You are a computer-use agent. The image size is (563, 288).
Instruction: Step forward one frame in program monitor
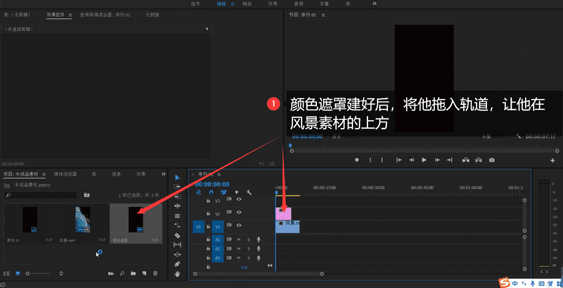[x=437, y=160]
